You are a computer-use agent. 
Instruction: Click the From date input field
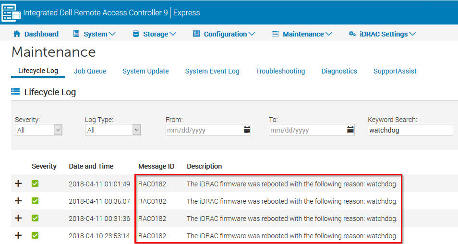click(x=204, y=130)
